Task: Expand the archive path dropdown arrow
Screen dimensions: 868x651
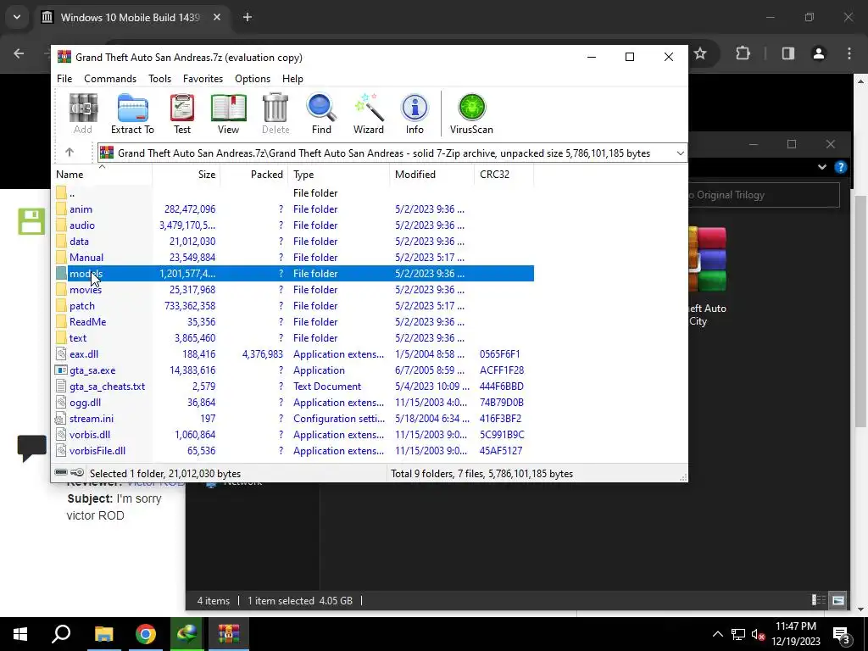Action: [681, 153]
